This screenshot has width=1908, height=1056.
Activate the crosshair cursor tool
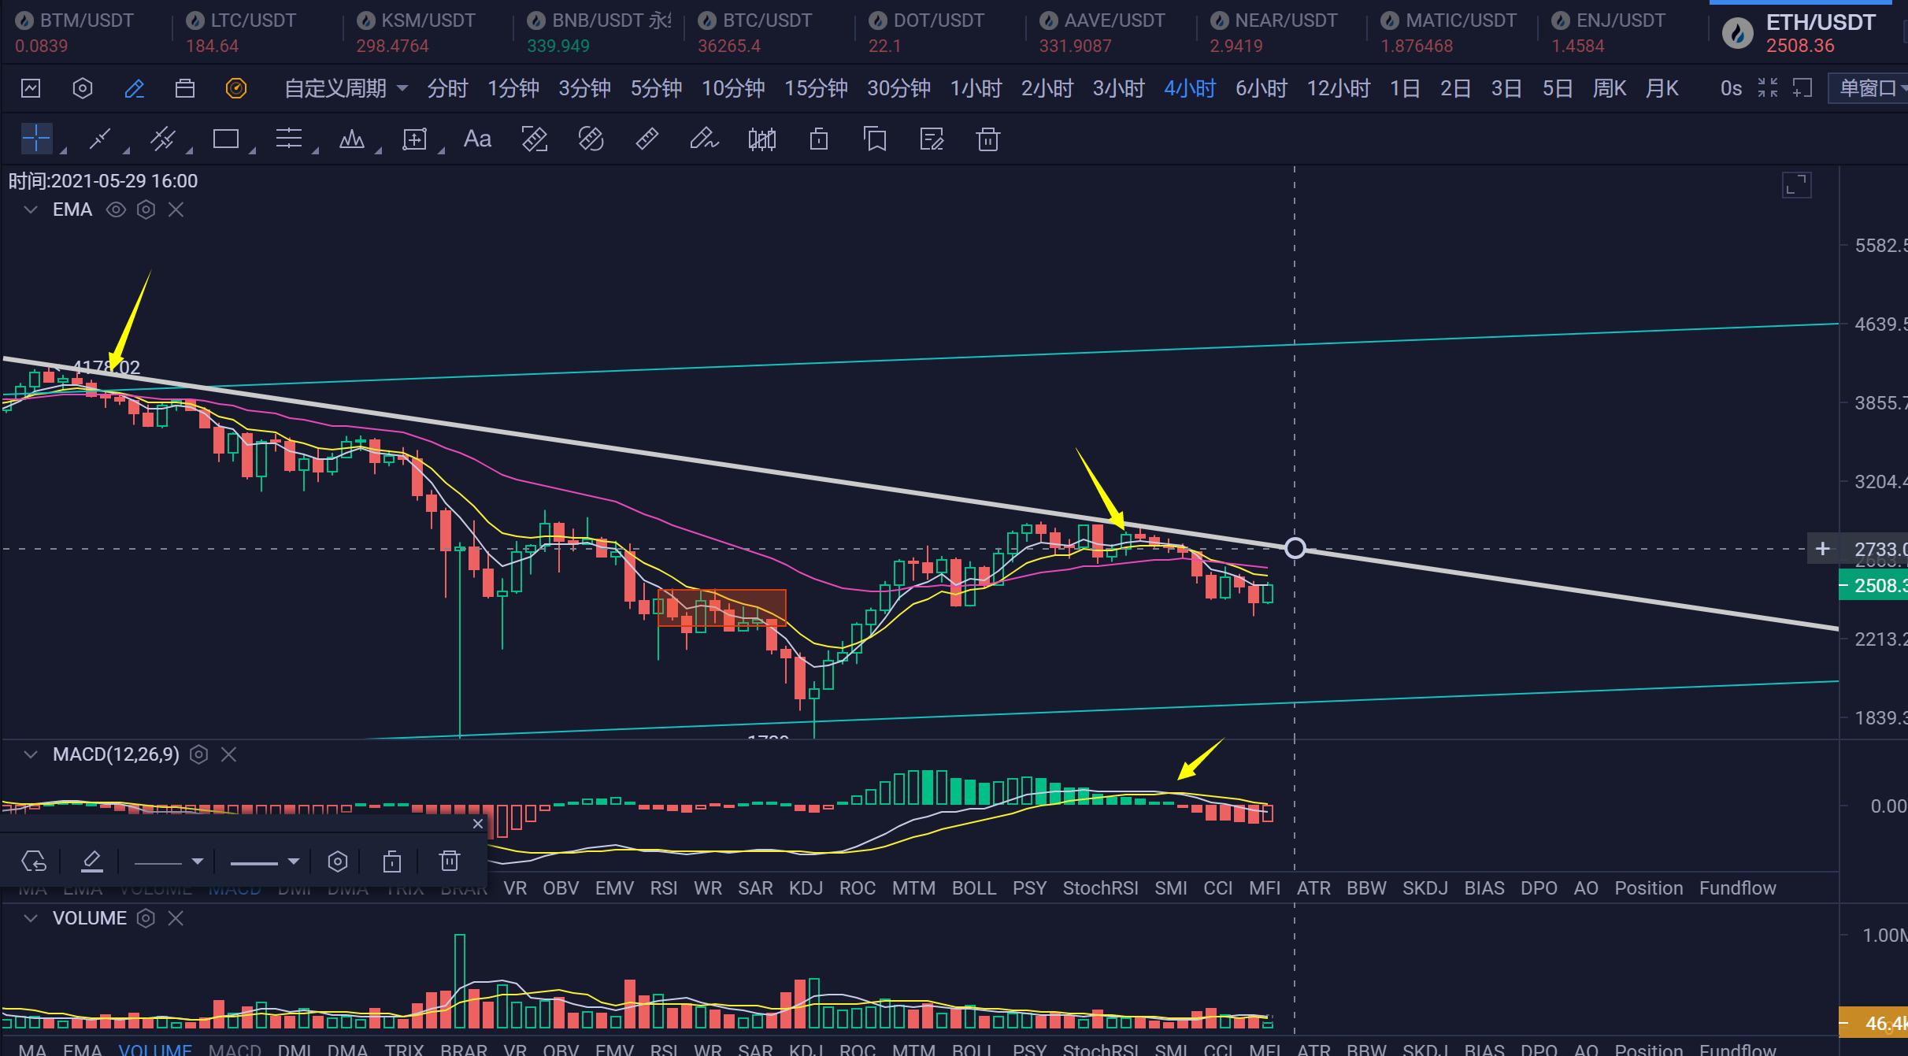click(x=36, y=139)
